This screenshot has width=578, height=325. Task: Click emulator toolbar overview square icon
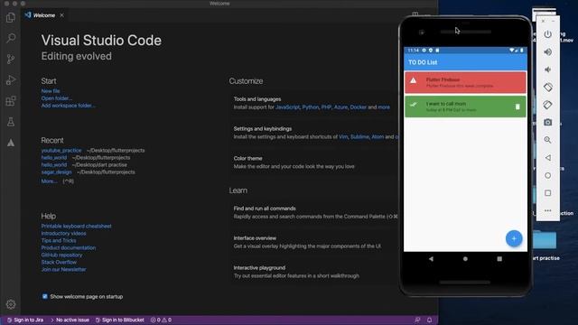tap(548, 193)
